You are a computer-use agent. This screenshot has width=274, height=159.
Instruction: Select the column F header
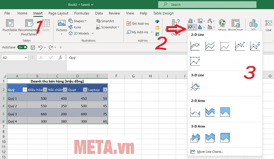[116, 76]
